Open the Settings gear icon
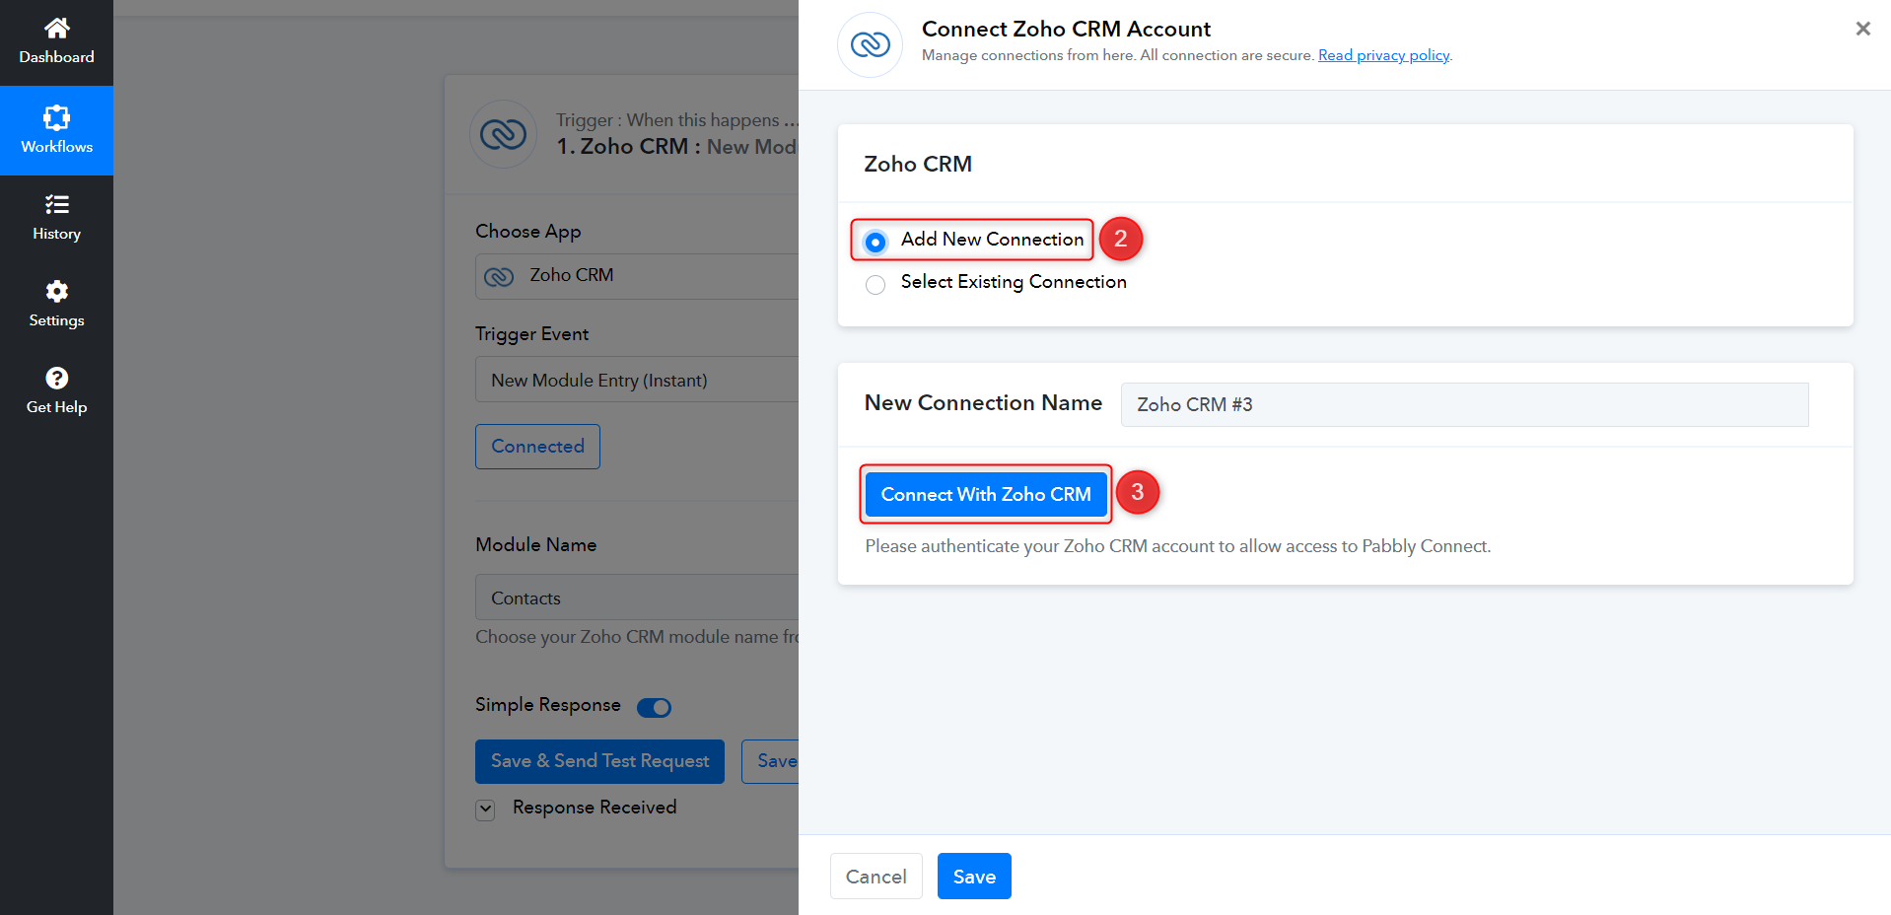The image size is (1891, 915). (56, 291)
